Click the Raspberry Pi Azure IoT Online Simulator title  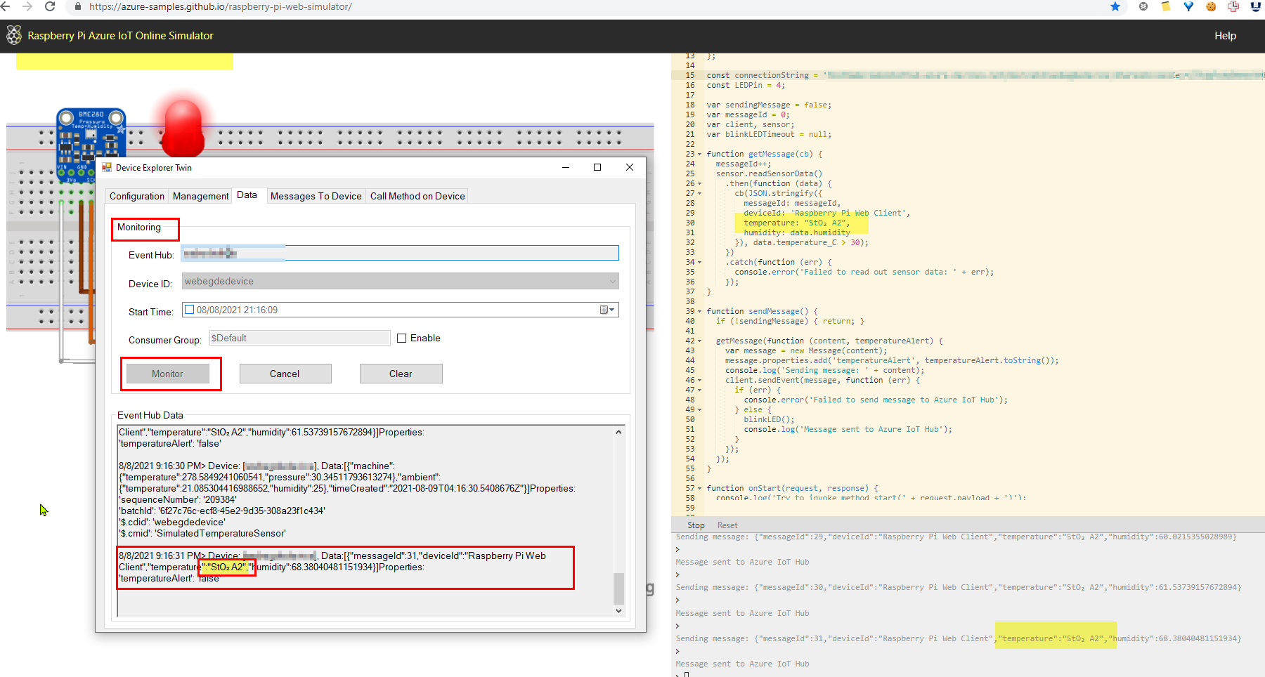coord(120,36)
